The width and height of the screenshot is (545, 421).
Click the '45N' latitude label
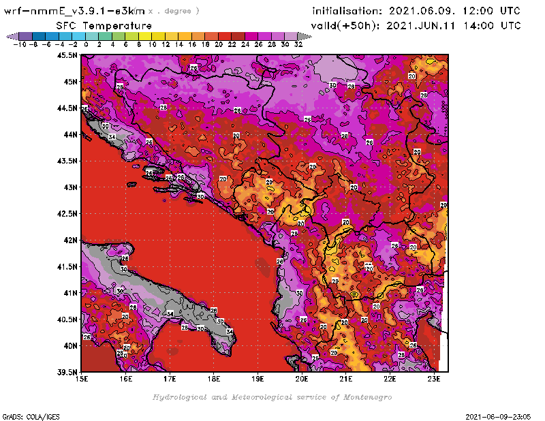[70, 82]
